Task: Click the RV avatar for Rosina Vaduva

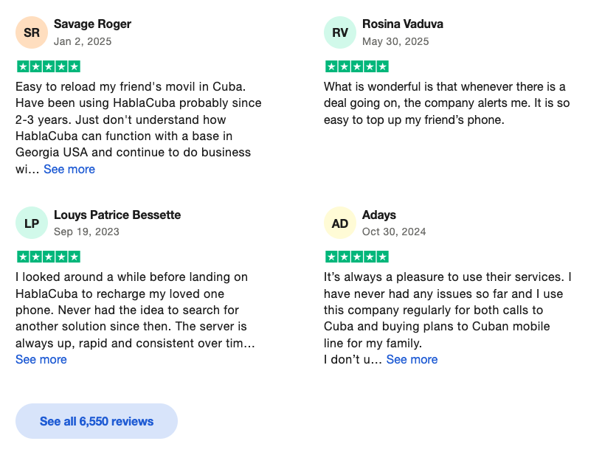Action: pos(340,32)
